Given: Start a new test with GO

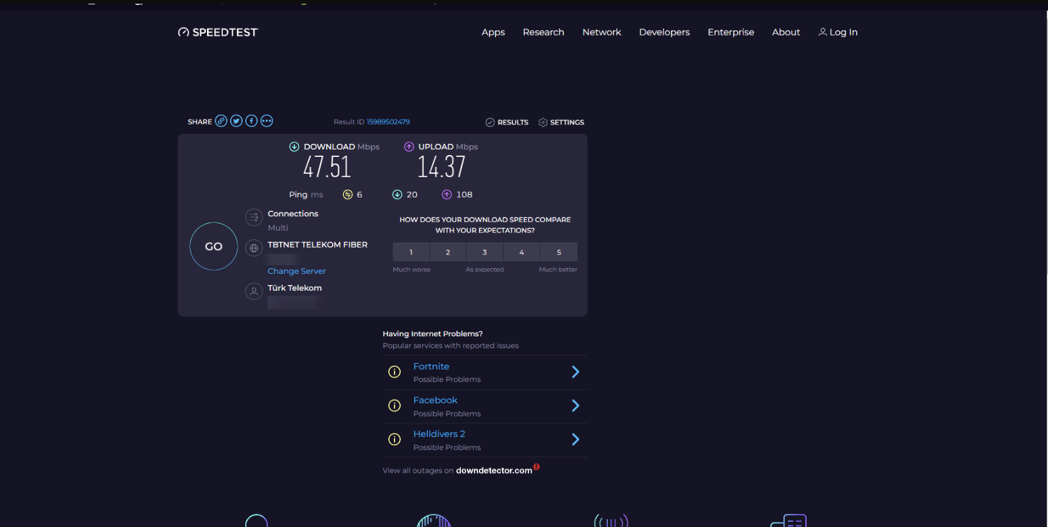Looking at the screenshot, I should [x=214, y=246].
